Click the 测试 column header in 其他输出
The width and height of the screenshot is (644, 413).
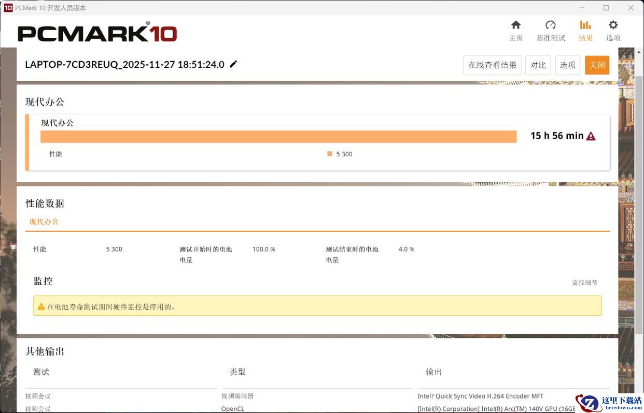point(41,372)
